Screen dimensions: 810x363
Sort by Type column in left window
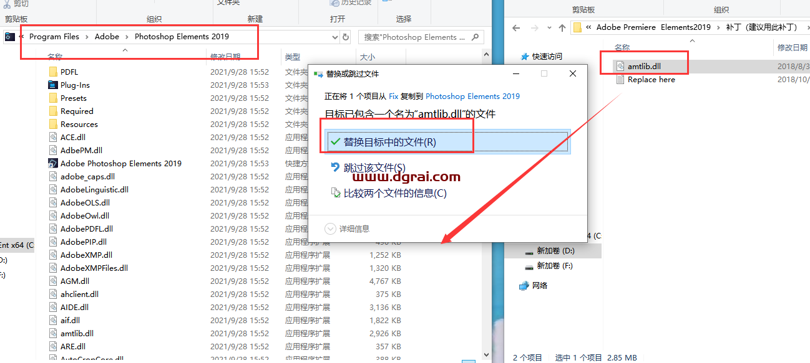tap(293, 57)
